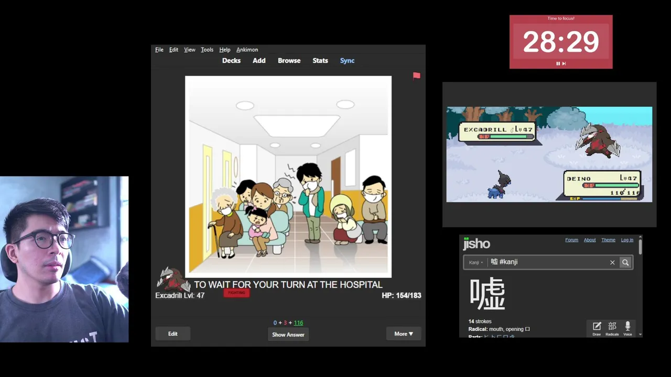This screenshot has width=671, height=377.
Task: Click the Excadrill Lvl: 47 label
Action: (180, 296)
